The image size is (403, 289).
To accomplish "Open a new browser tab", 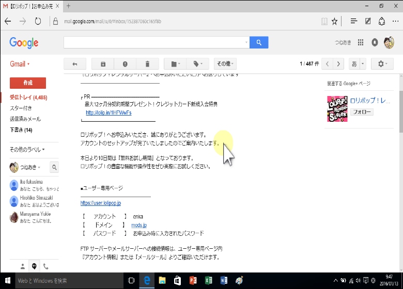I will coord(68,6).
